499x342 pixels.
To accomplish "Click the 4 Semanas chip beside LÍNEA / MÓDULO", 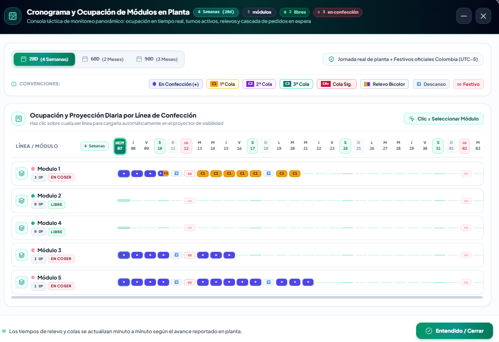I will (95, 146).
